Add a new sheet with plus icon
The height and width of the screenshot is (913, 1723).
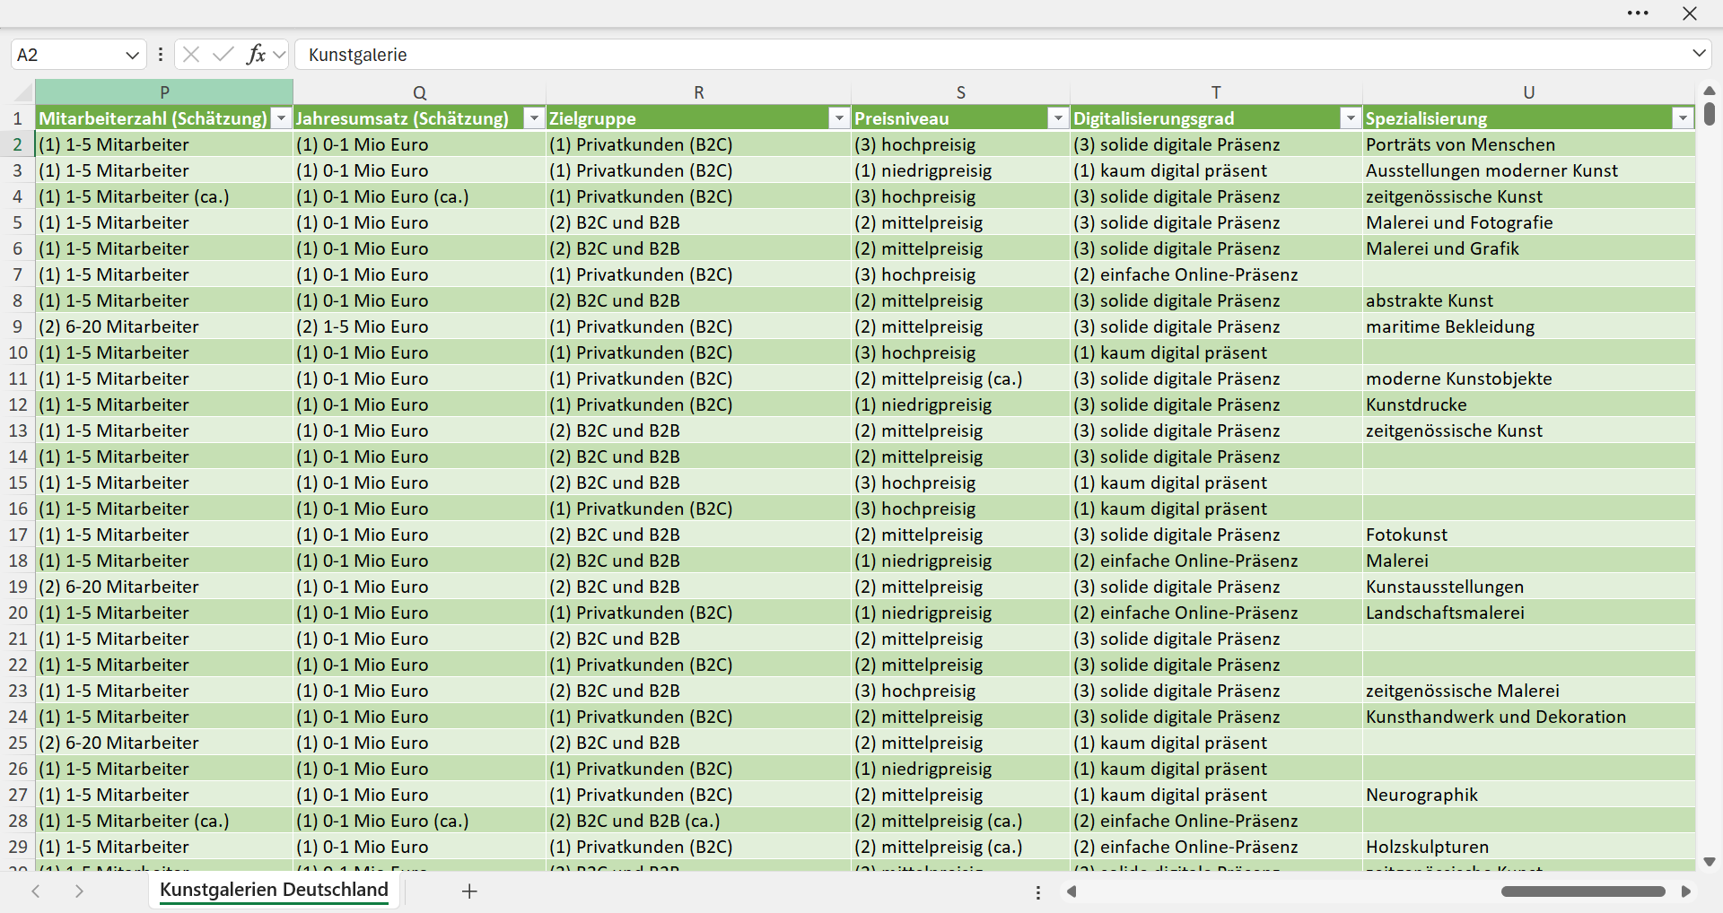click(x=469, y=891)
